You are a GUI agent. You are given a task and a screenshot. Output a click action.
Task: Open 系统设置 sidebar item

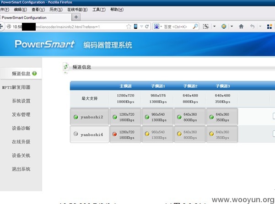(x=21, y=101)
